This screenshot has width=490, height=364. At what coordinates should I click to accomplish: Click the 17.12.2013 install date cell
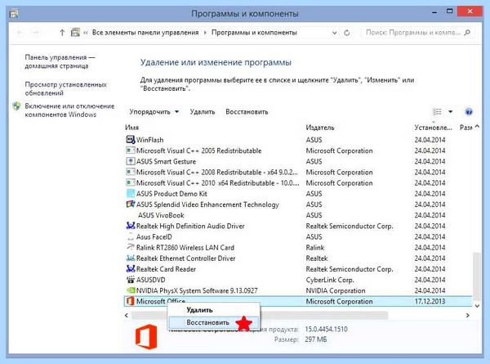pyautogui.click(x=430, y=301)
